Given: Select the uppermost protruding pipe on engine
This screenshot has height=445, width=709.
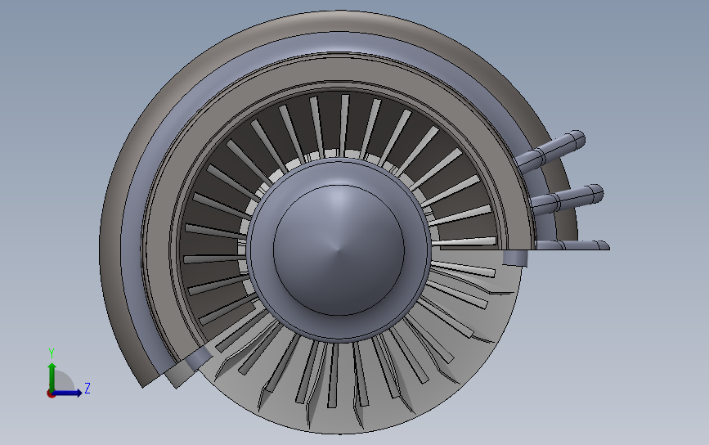Looking at the screenshot, I should click(x=551, y=151).
